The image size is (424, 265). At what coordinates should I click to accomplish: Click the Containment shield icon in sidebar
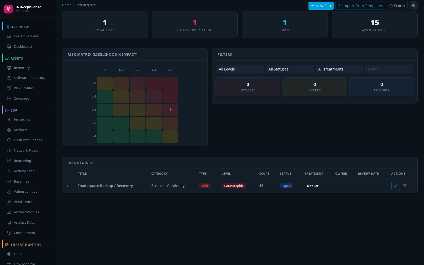pos(9,233)
